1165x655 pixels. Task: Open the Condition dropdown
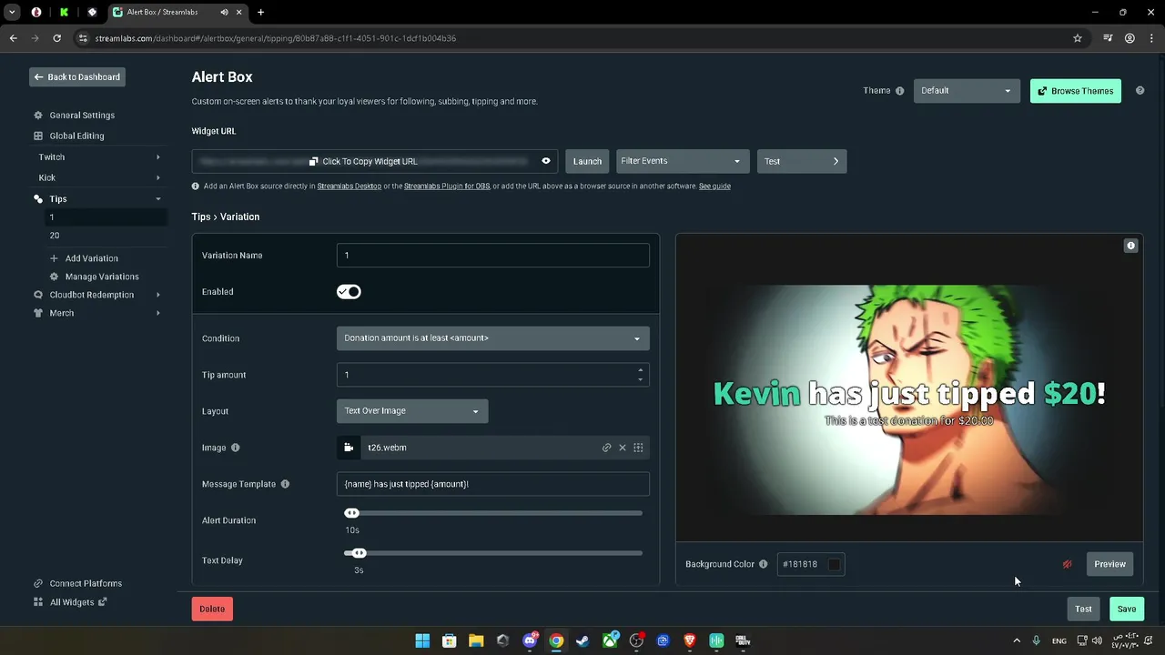[492, 338]
